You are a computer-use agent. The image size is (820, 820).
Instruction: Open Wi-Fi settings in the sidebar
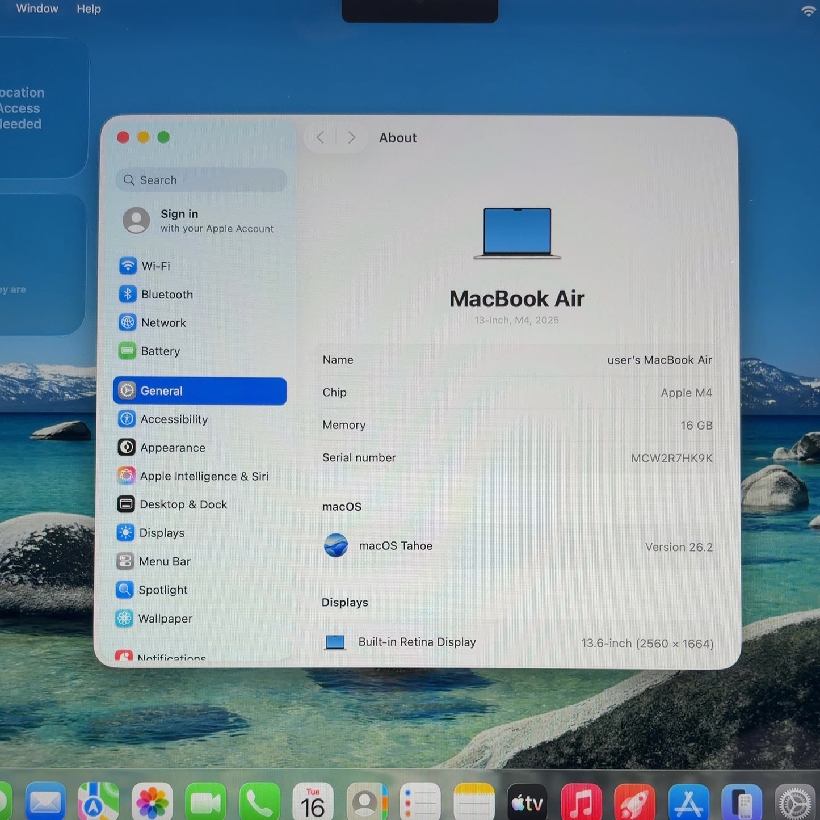(x=145, y=266)
